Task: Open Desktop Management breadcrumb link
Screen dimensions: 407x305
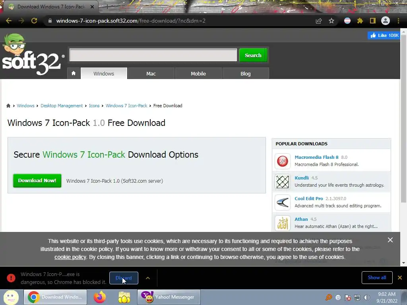Action: pos(62,106)
